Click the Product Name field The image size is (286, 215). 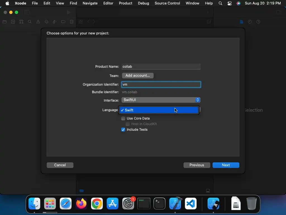point(161,67)
